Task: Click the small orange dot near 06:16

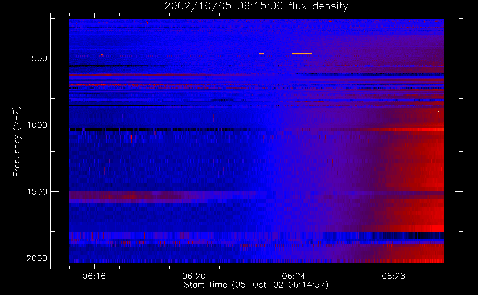Action: 102,55
